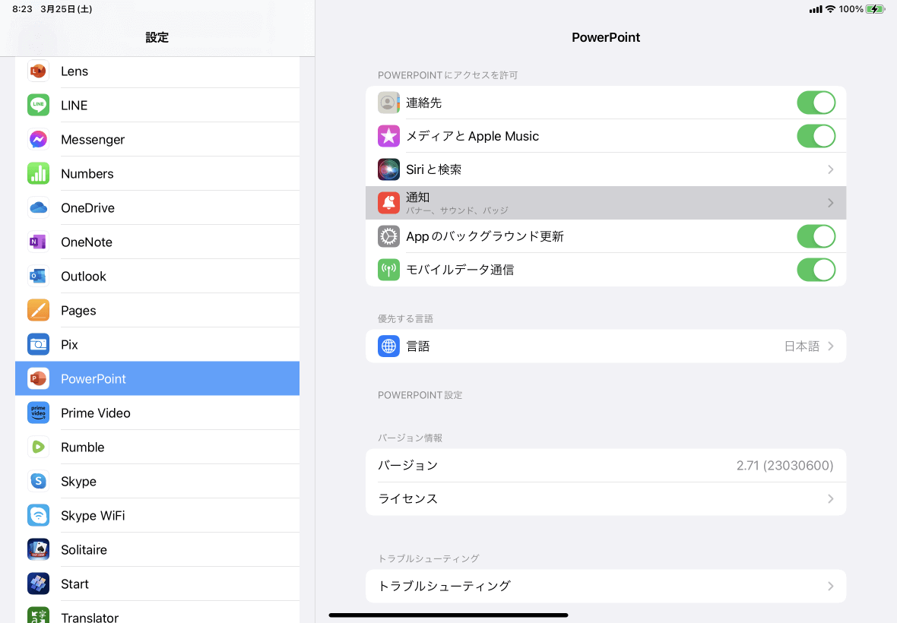Image resolution: width=897 pixels, height=623 pixels.
Task: Disable 連絡先 access toggle
Action: pos(816,103)
